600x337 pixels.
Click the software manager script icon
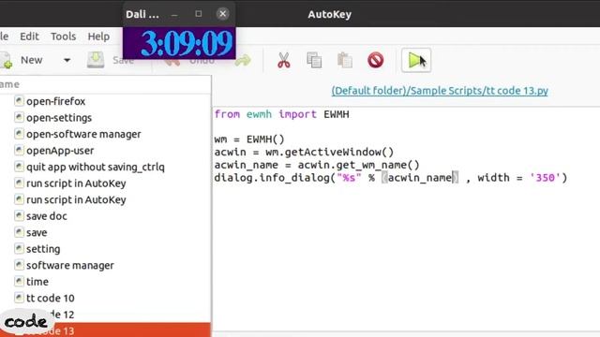click(19, 265)
